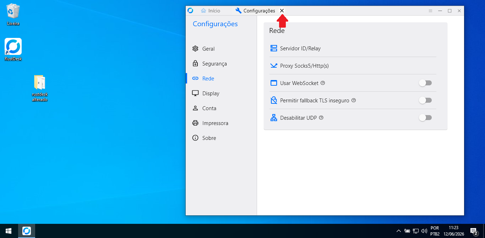Image resolution: width=485 pixels, height=238 pixels.
Task: Click the info icon beside Sobre
Action: click(195, 138)
